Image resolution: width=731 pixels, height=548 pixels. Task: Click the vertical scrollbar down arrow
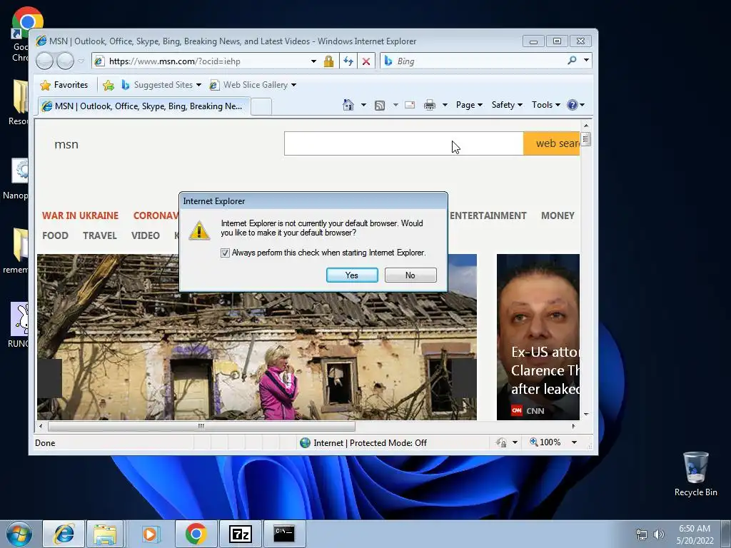coord(586,415)
